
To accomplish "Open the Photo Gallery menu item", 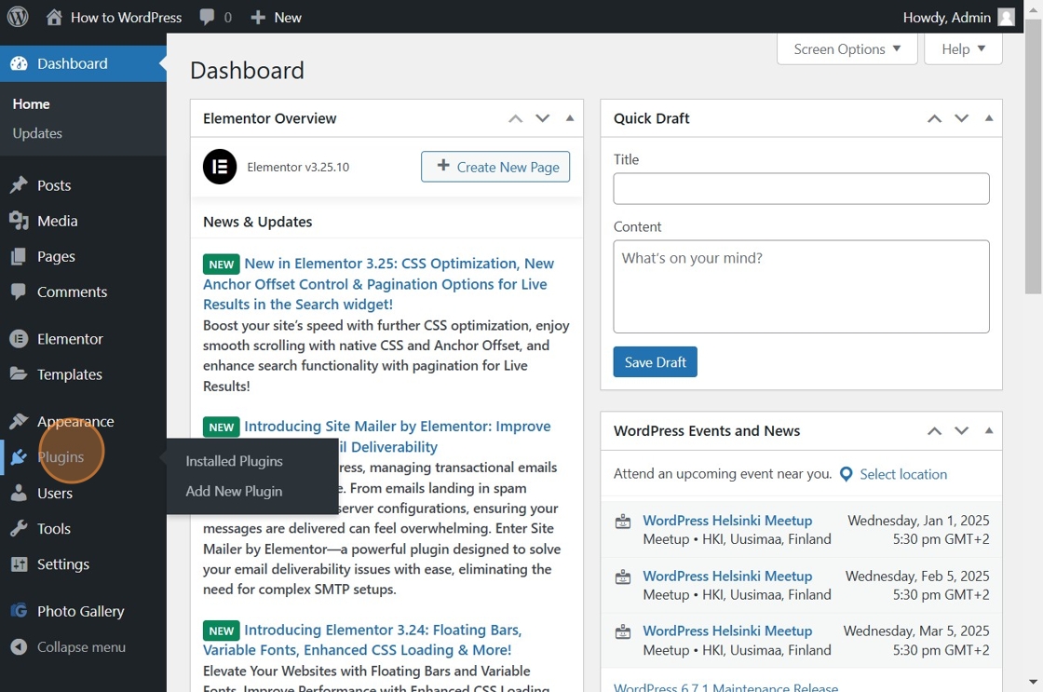I will click(x=80, y=611).
